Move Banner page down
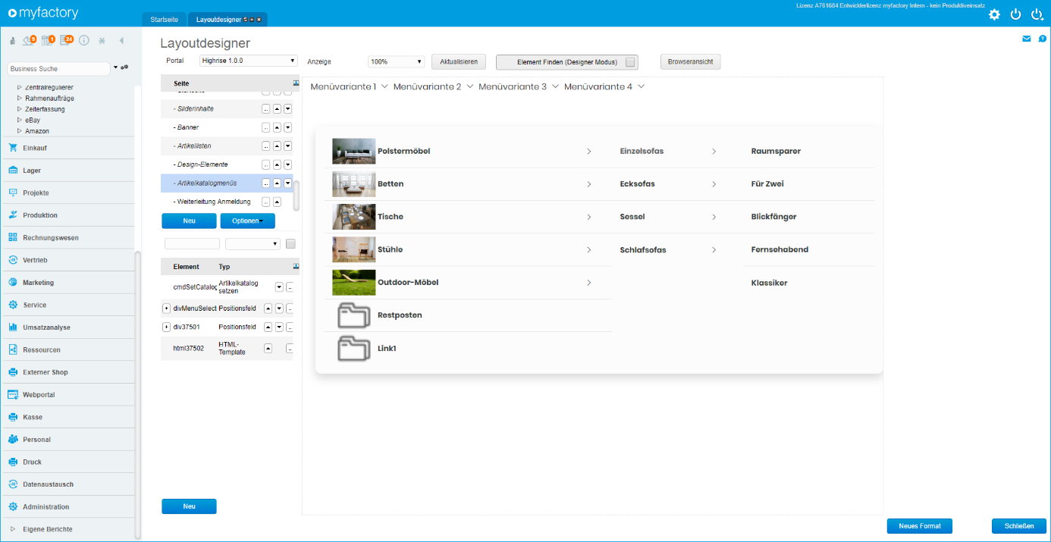Screen dimensions: 1051x542 pyautogui.click(x=287, y=127)
